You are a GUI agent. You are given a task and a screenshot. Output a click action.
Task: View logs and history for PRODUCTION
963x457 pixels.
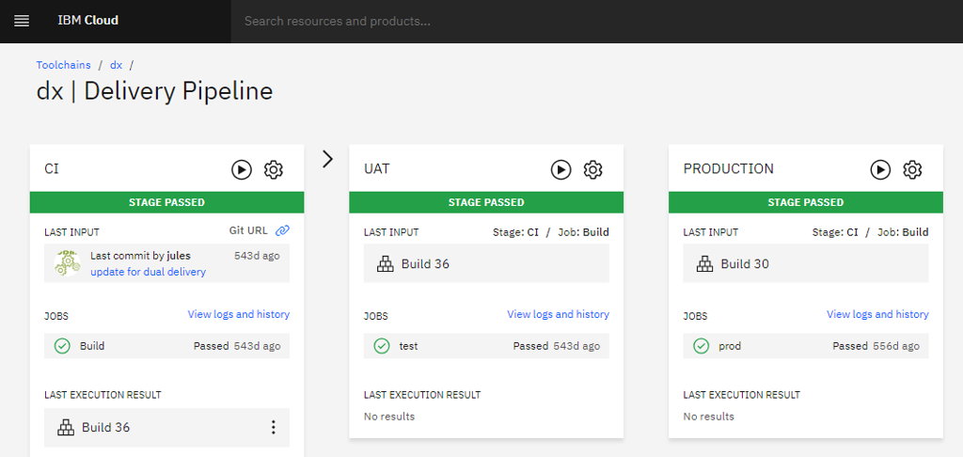point(877,314)
